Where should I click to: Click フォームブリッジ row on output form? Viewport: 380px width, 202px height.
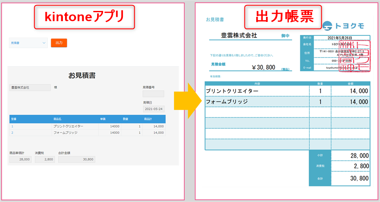pos(288,102)
